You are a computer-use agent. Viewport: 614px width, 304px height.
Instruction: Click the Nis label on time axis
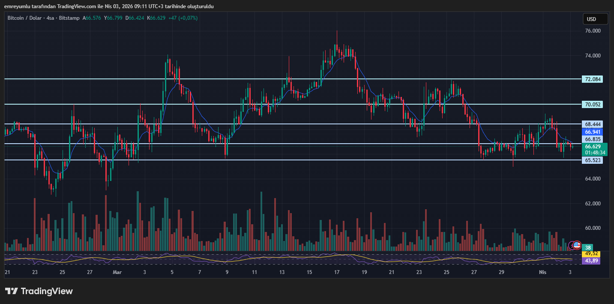click(543, 272)
